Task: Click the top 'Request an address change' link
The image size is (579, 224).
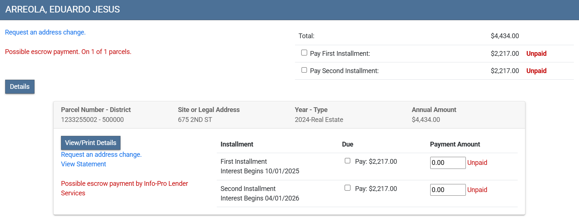Action: [x=45, y=32]
